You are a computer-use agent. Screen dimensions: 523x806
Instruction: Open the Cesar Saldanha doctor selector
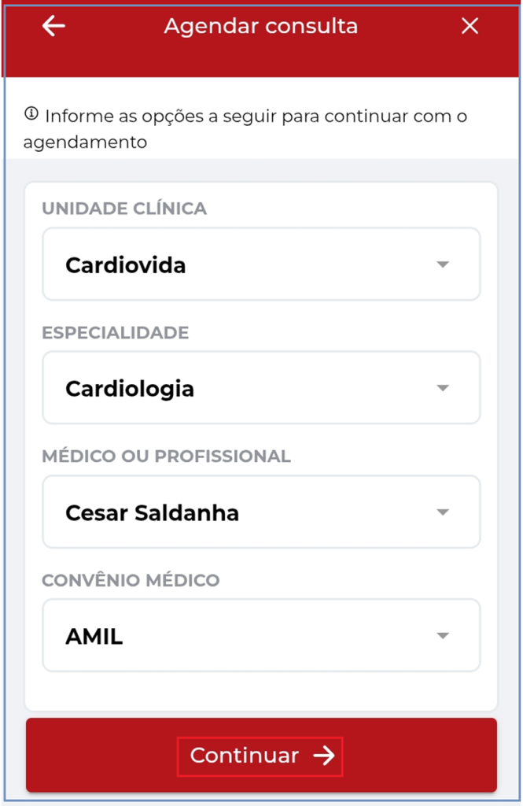pyautogui.click(x=261, y=512)
